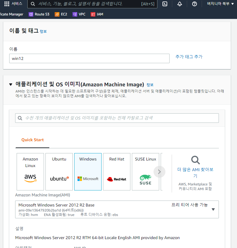Select the Amazon Linux OS tile
Image resolution: width=237 pixels, height=248 pixels.
point(30,172)
